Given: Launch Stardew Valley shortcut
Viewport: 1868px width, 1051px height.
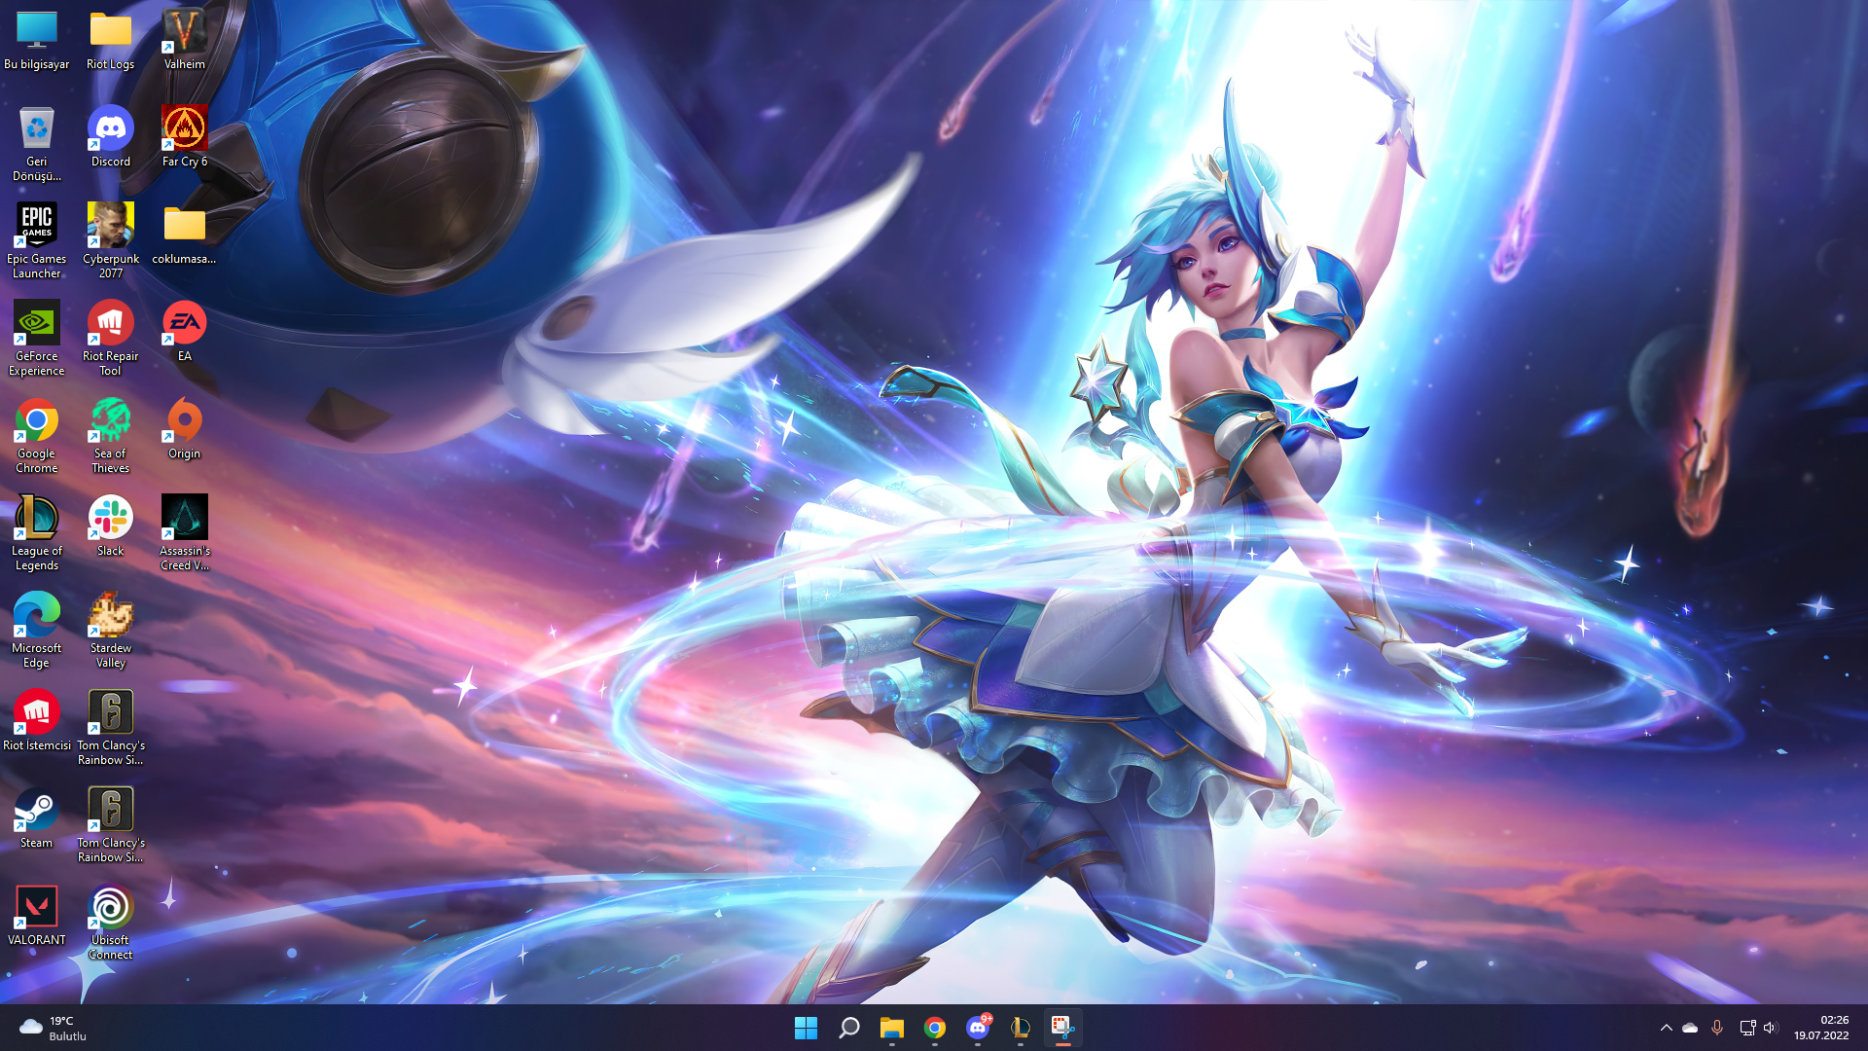Looking at the screenshot, I should tap(111, 631).
